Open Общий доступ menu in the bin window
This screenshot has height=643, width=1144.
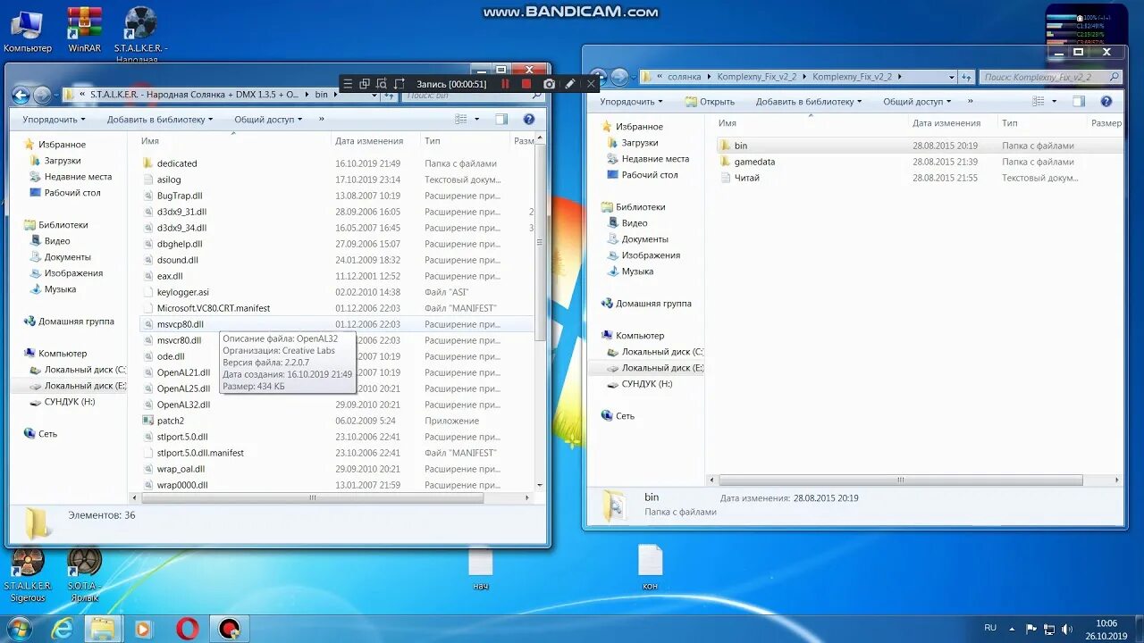click(267, 119)
